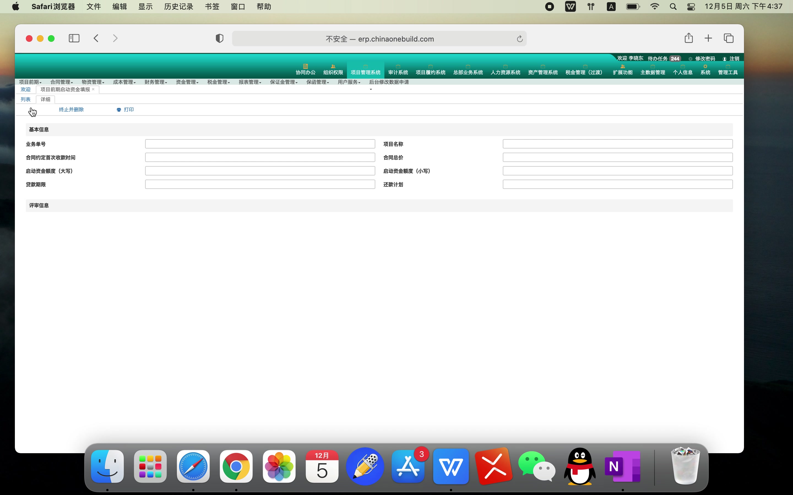Image resolution: width=793 pixels, height=495 pixels.
Task: Click the 待办任务 244 link
Action: coord(664,59)
